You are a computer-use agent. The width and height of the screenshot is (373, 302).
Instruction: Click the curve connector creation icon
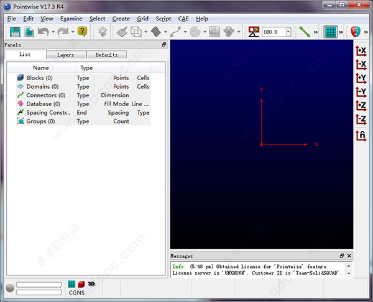tap(175, 32)
